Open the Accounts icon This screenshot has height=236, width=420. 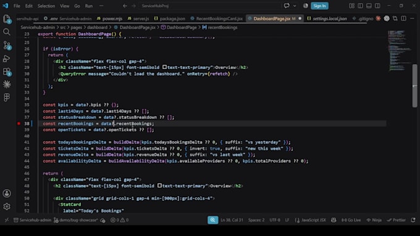(x=7, y=193)
